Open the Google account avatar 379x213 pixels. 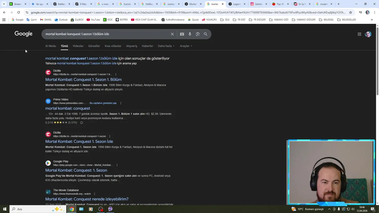point(368,34)
